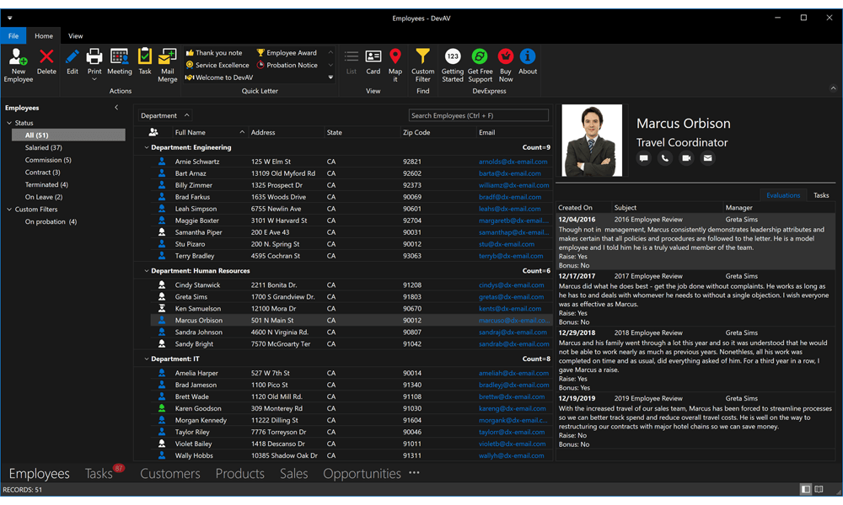Switch to the View ribbon tab

[x=75, y=35]
